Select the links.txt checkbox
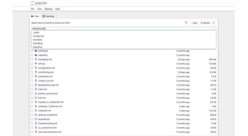248x136 pixels. point(32,98)
